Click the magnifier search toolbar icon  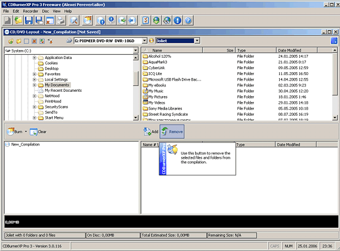tap(74, 20)
